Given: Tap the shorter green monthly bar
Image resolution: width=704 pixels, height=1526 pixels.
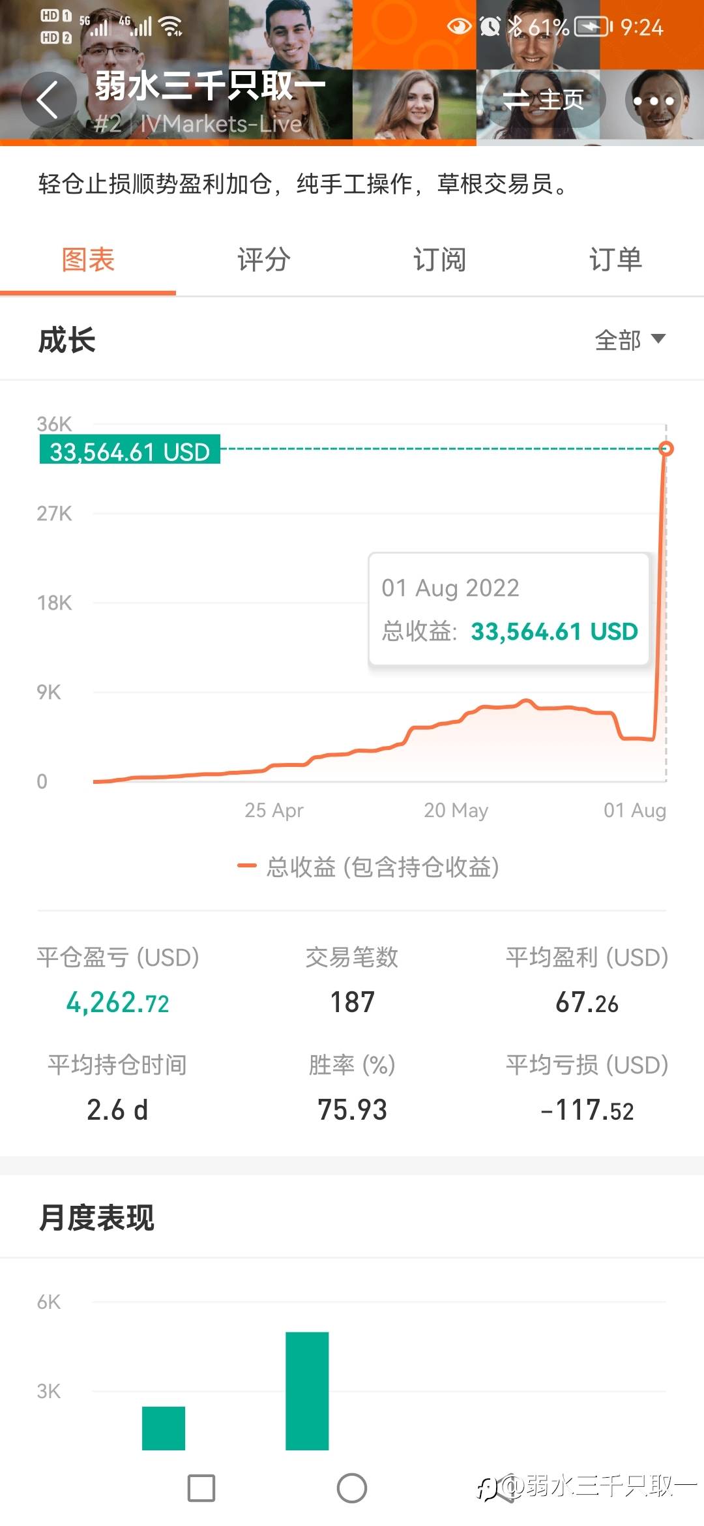Looking at the screenshot, I should (164, 1428).
